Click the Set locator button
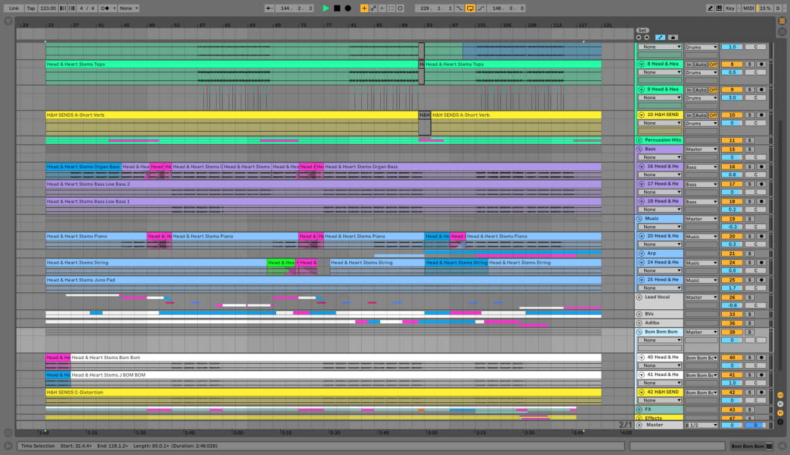 pos(642,30)
